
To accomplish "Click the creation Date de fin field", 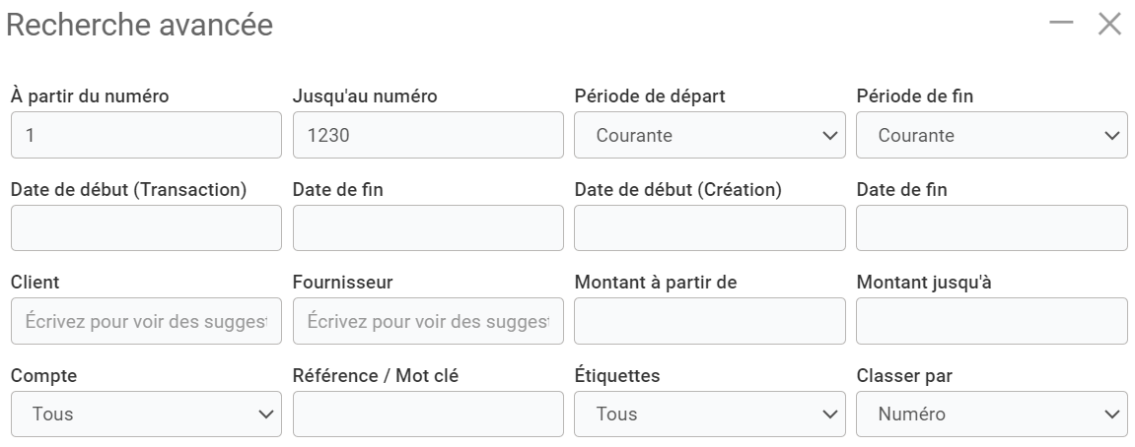I will click(991, 228).
